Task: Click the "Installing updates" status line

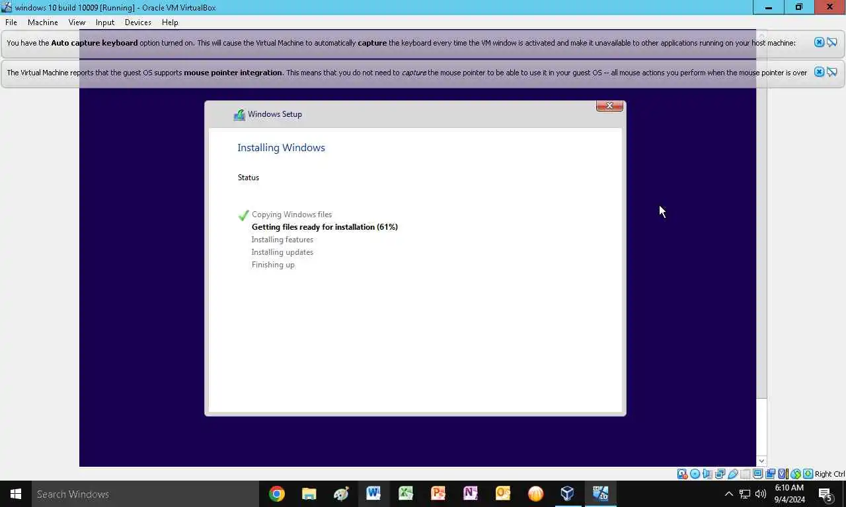Action: 282,252
